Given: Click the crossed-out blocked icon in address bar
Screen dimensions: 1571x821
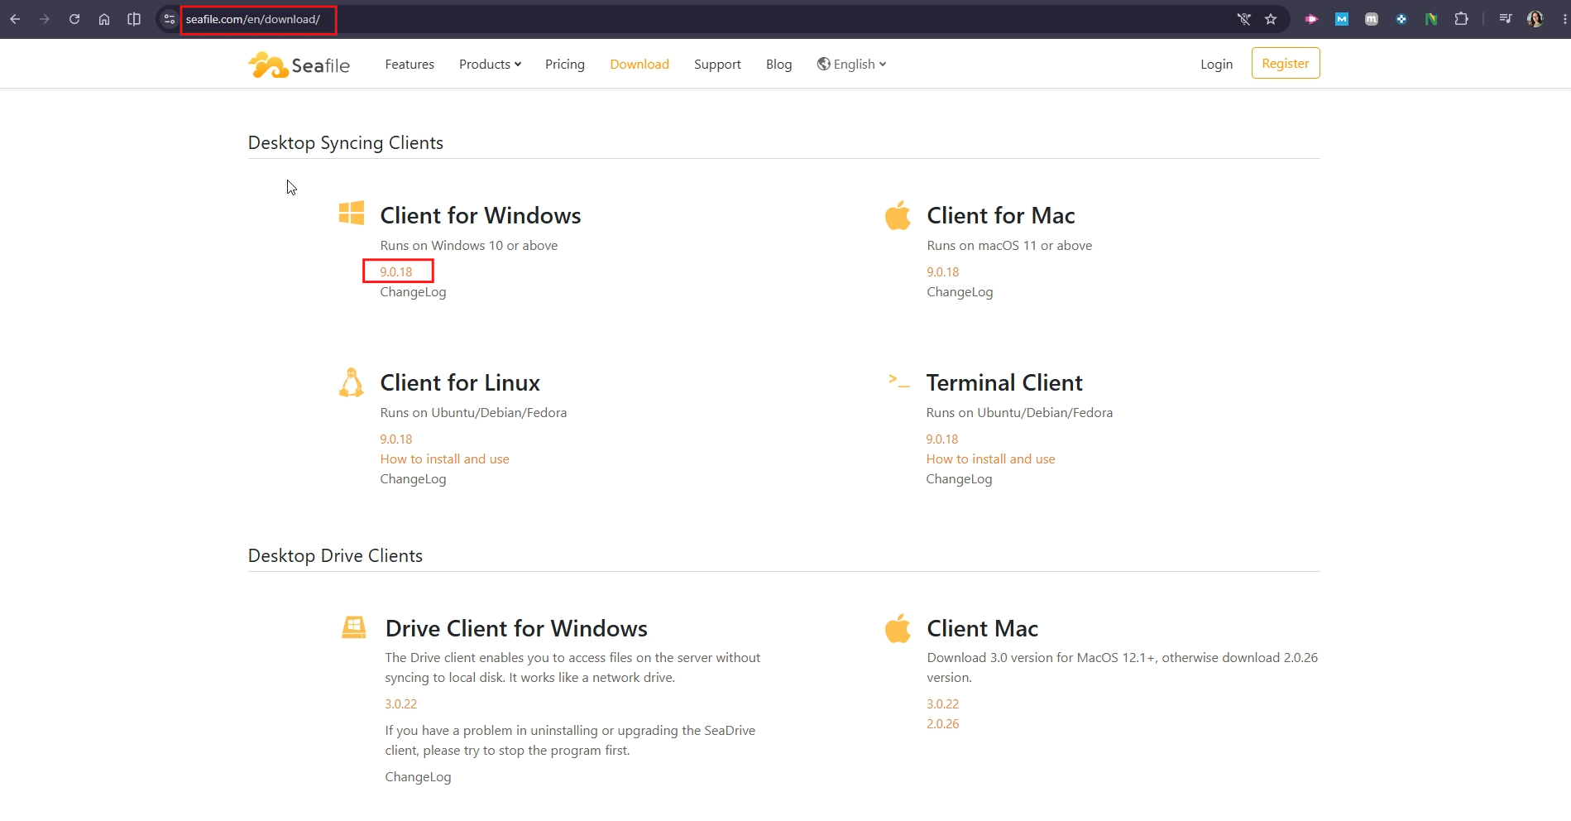Looking at the screenshot, I should 1243,19.
